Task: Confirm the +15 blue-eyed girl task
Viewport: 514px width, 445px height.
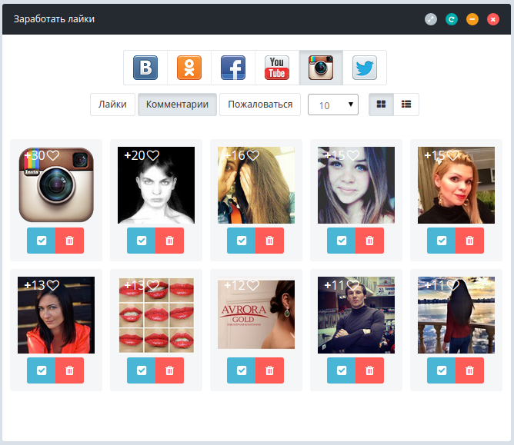Action: pyautogui.click(x=341, y=241)
